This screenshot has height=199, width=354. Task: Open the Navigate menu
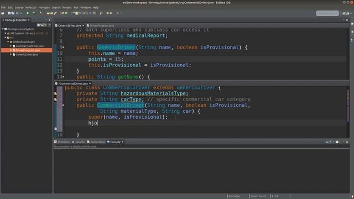coord(44,7)
